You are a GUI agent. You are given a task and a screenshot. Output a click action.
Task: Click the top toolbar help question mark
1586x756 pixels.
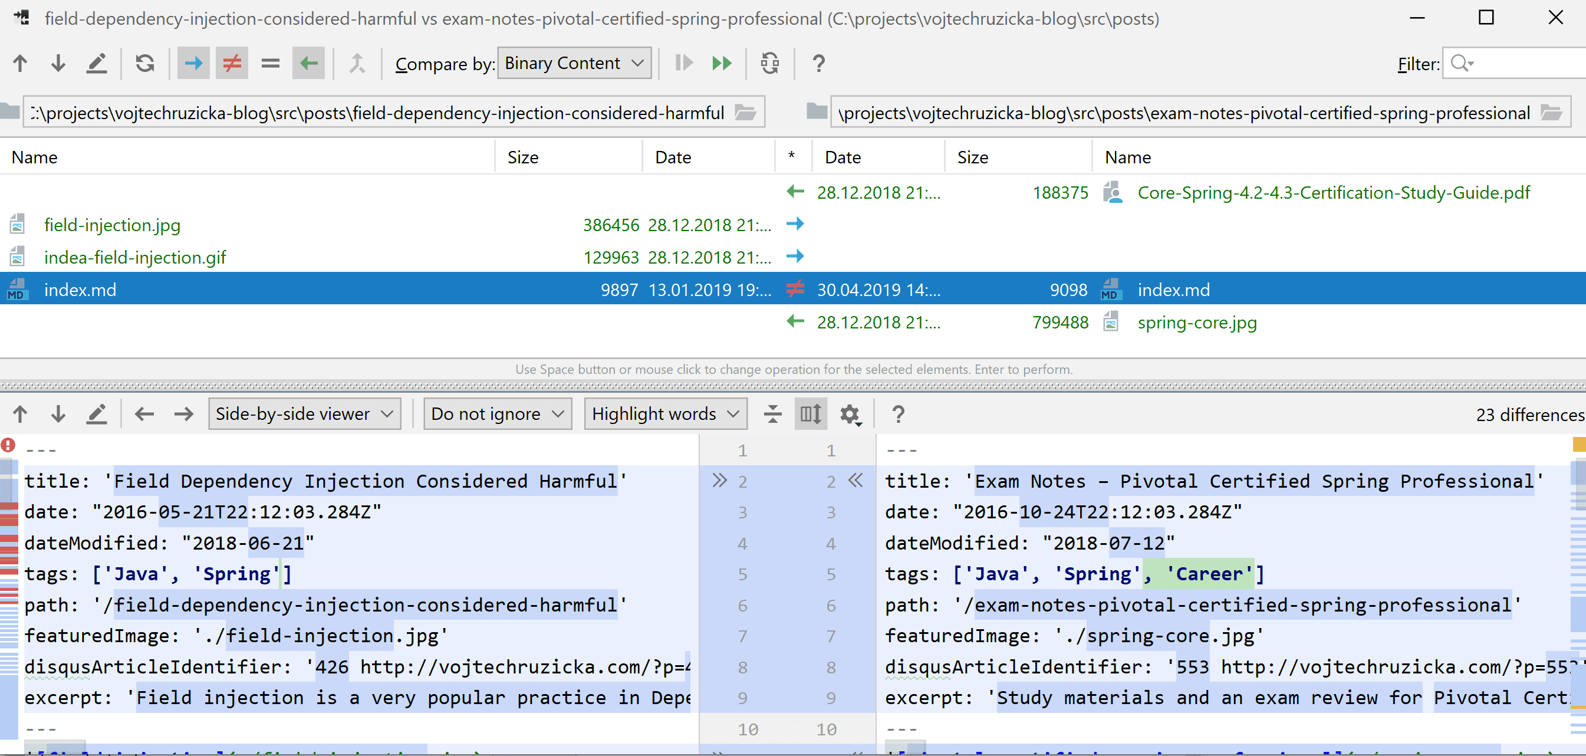[818, 64]
